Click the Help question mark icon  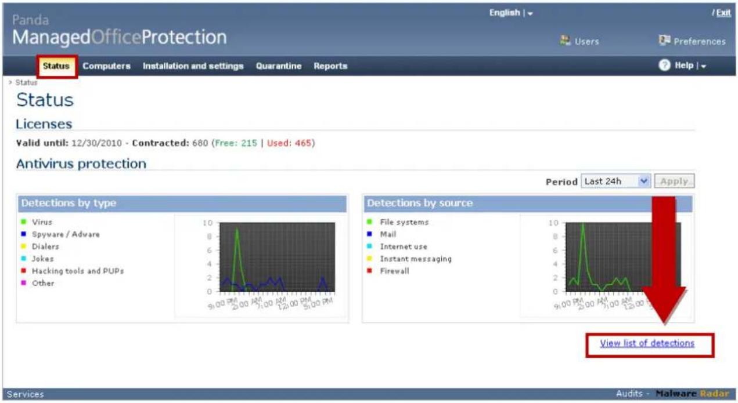pyautogui.click(x=665, y=66)
